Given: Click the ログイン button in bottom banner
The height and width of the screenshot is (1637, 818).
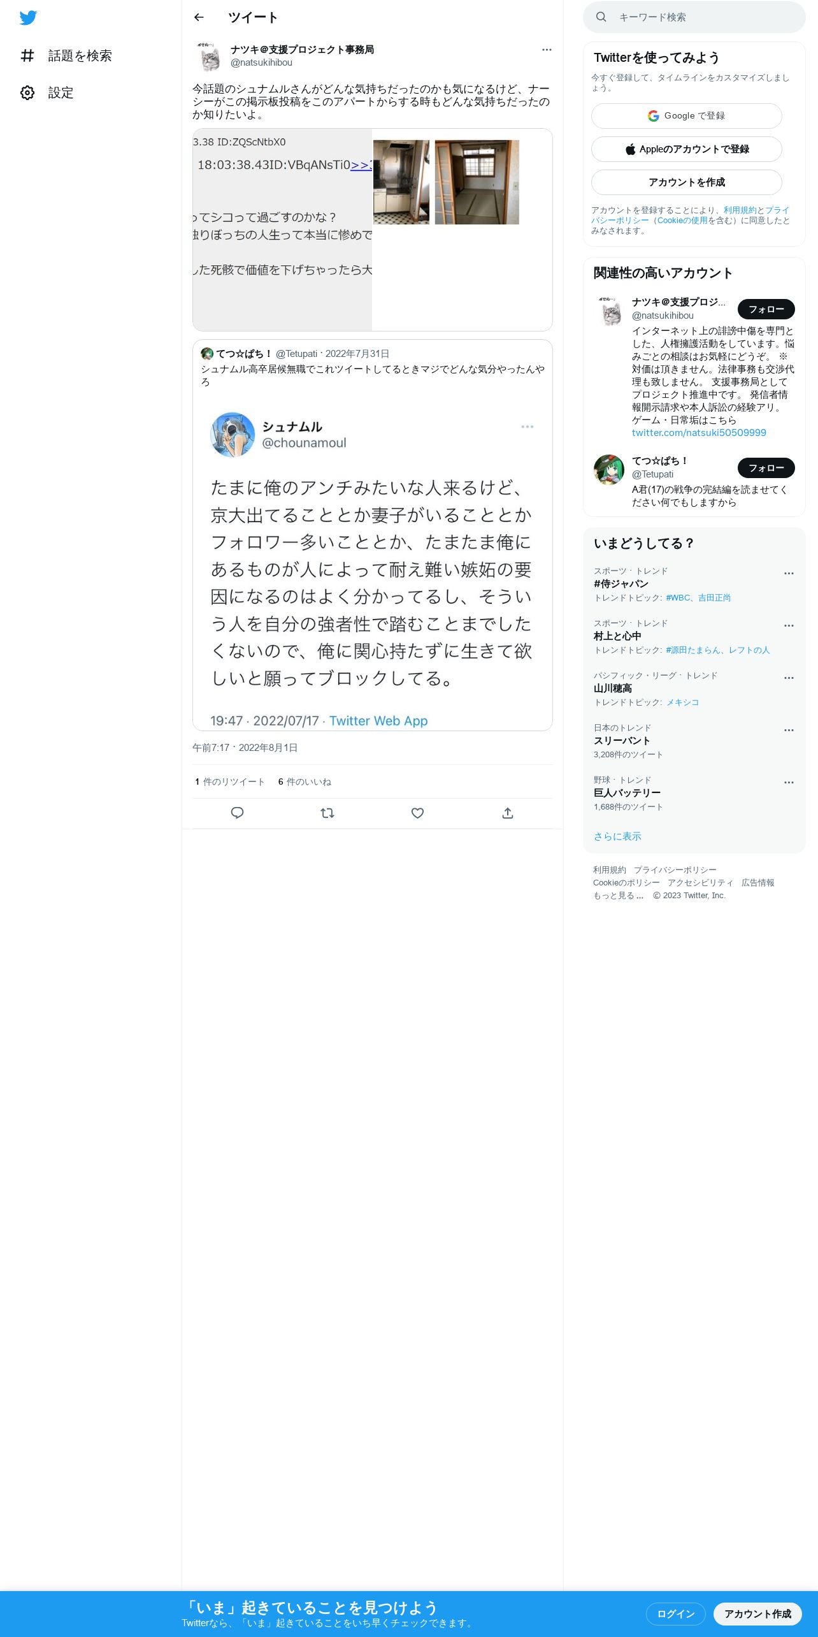Looking at the screenshot, I should coord(675,1613).
